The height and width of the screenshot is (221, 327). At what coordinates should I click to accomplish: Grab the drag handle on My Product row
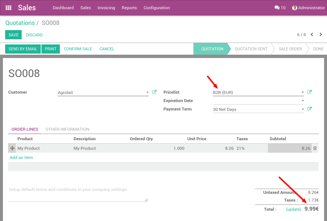point(12,148)
